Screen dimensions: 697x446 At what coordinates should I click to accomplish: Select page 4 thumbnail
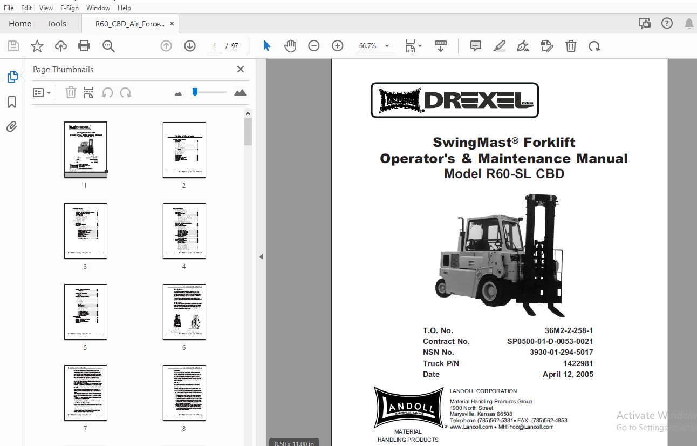[x=184, y=231]
